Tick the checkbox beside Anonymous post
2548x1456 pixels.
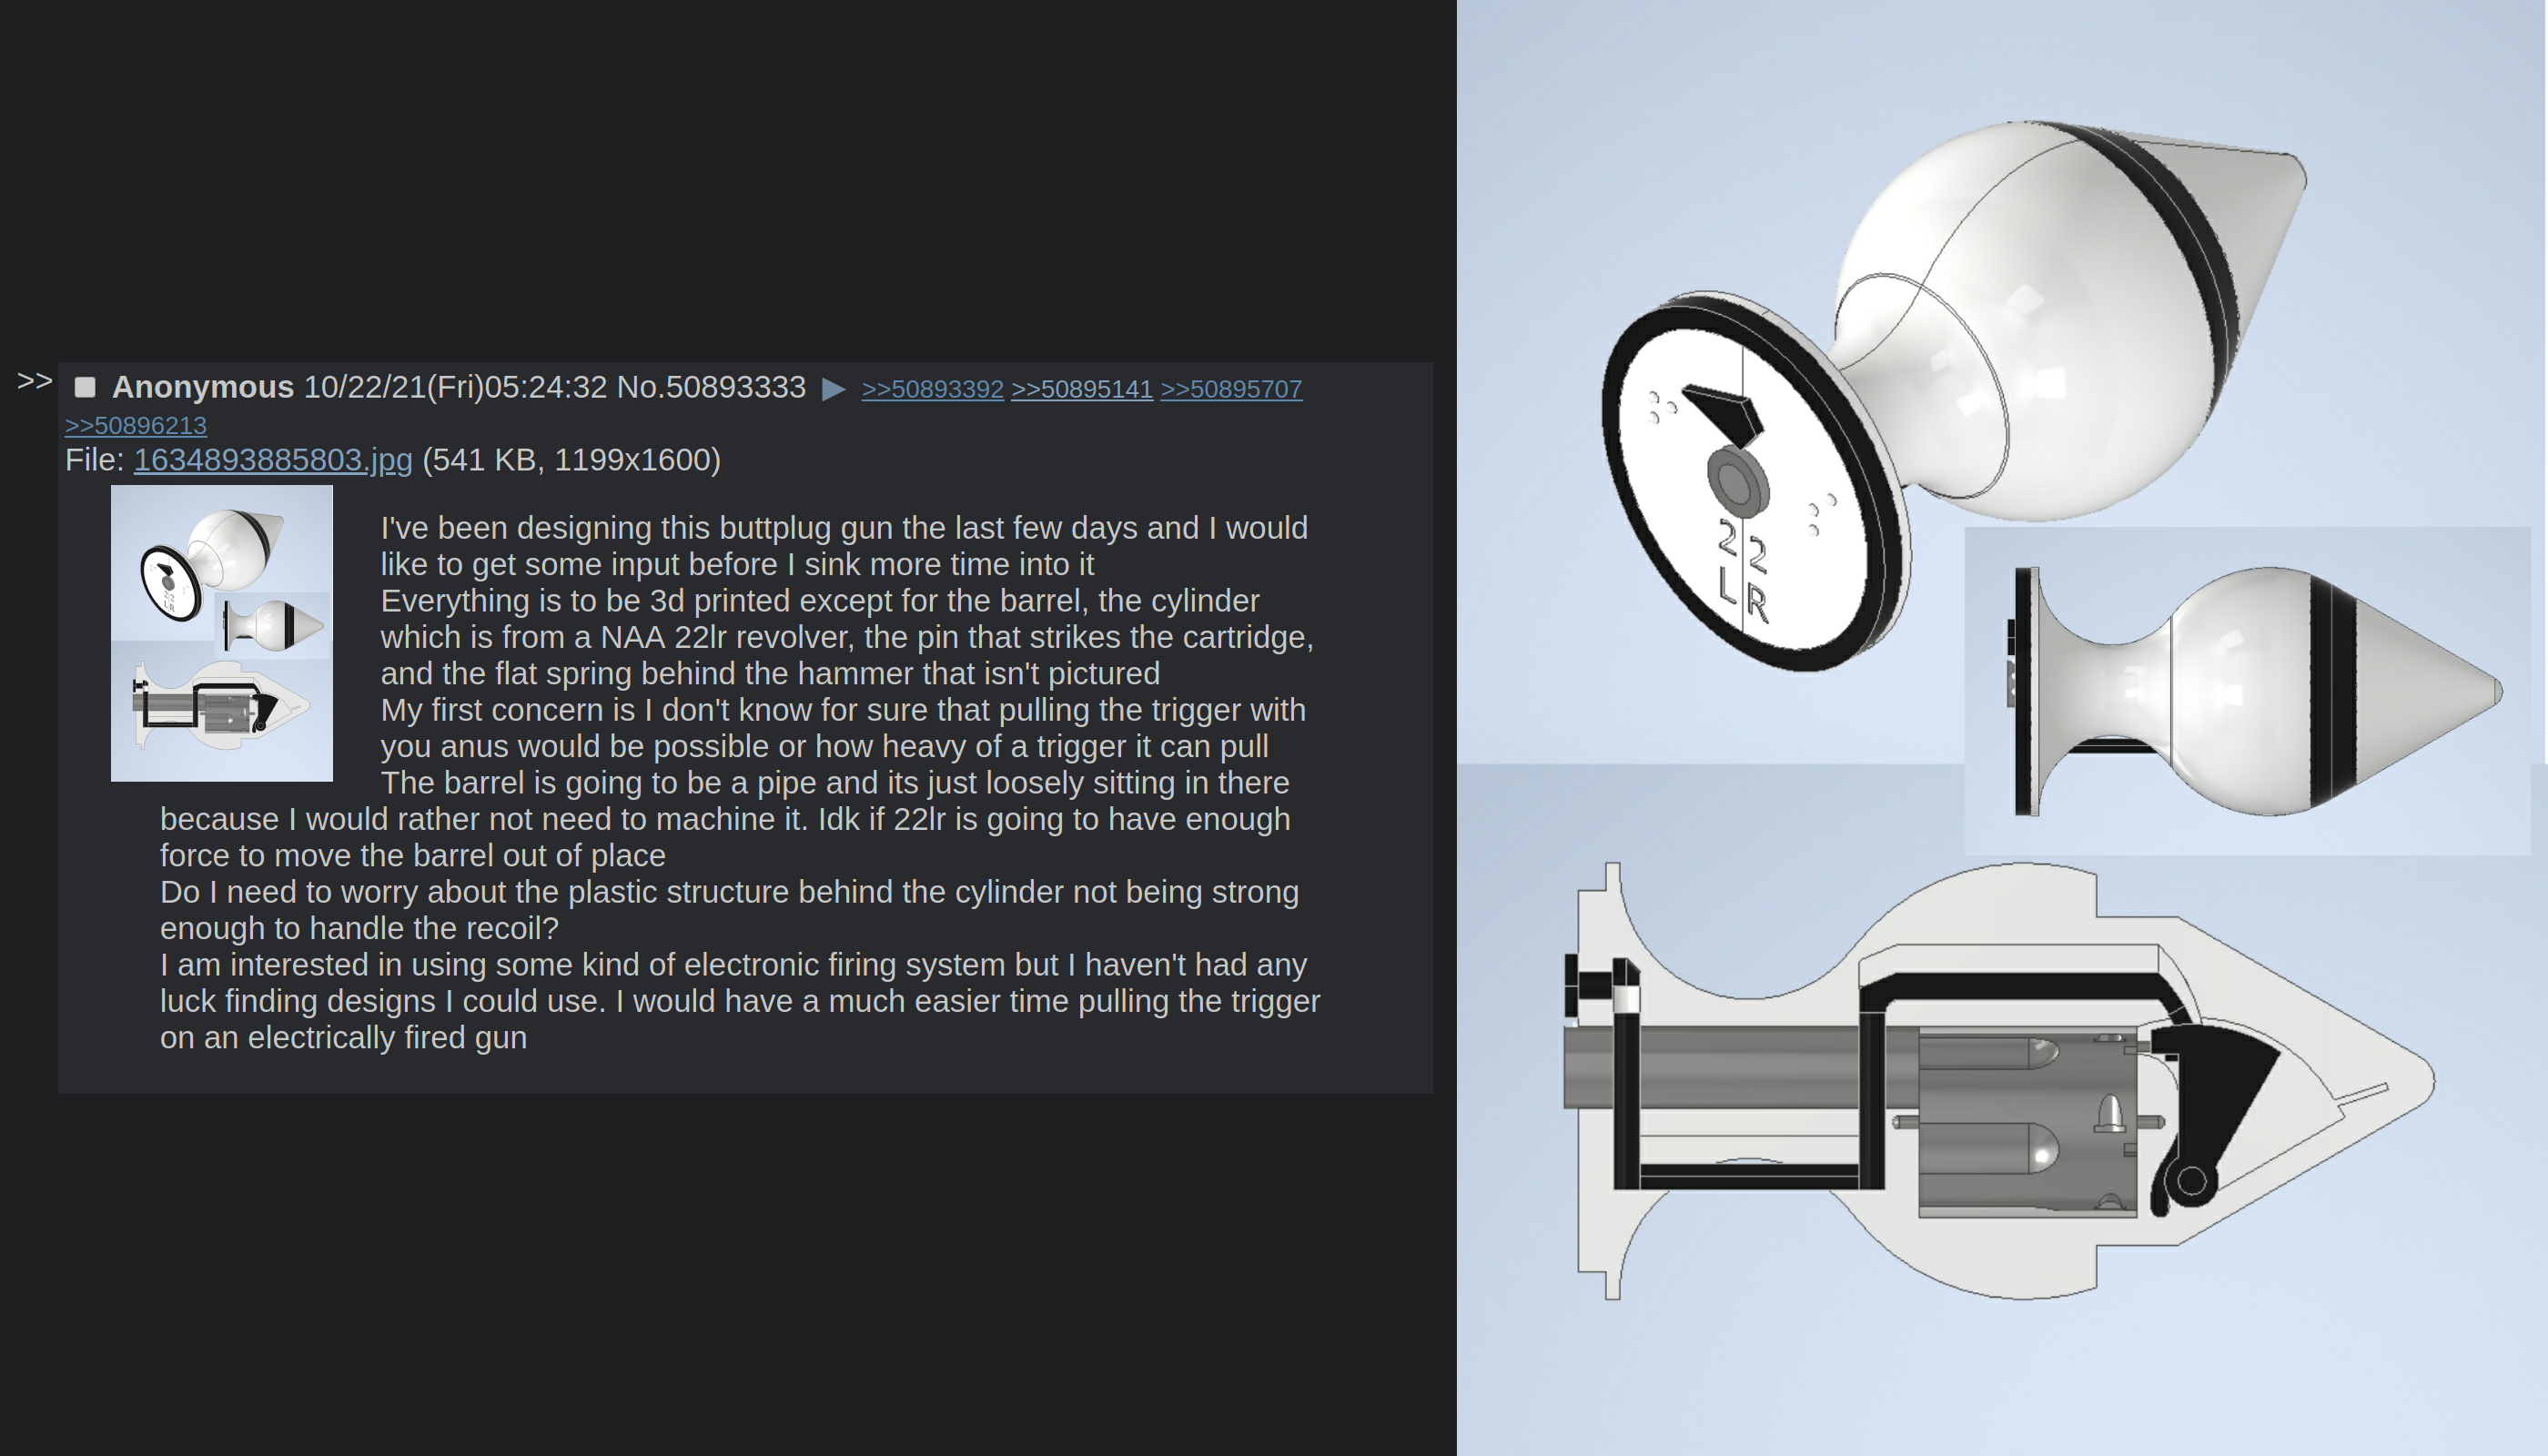(85, 388)
